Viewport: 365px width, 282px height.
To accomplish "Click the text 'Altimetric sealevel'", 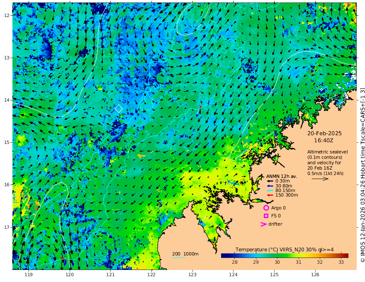I will pos(328,152).
